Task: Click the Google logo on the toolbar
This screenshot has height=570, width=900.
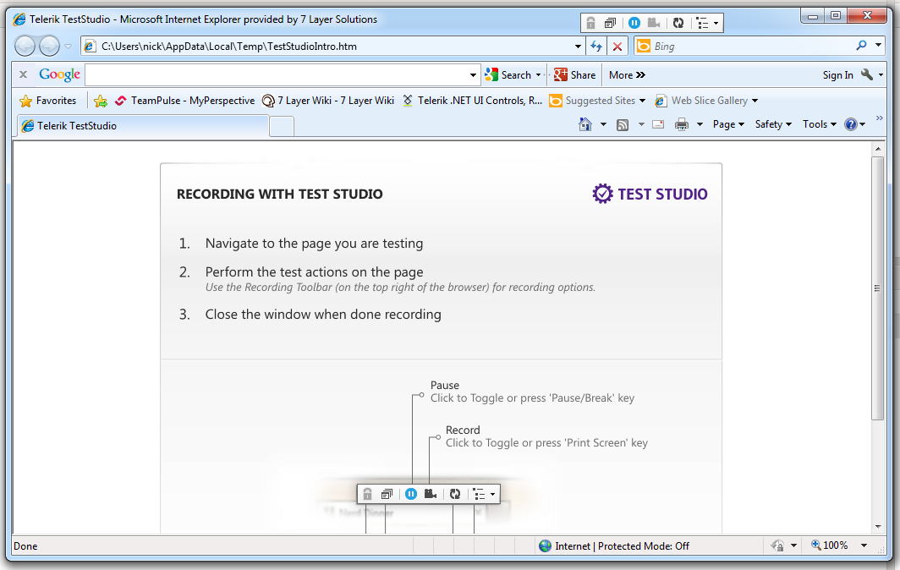Action: (x=59, y=74)
